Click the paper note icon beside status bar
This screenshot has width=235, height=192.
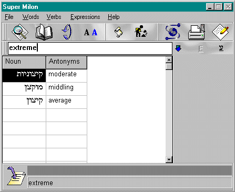pos(16,176)
